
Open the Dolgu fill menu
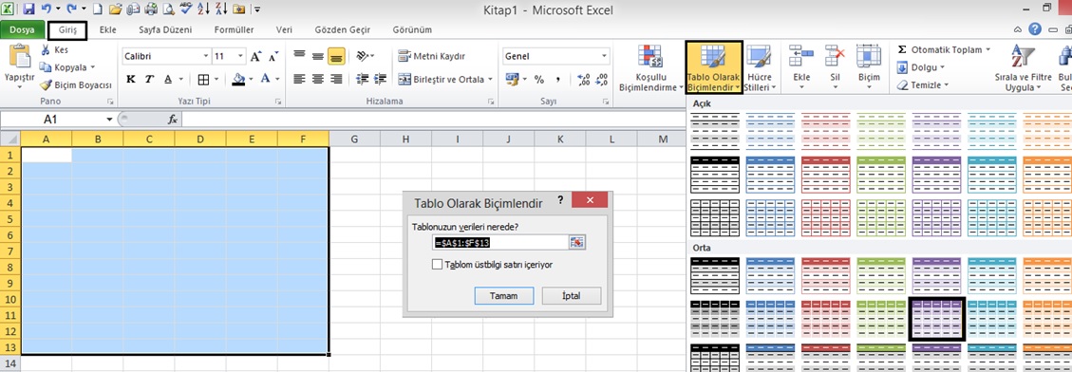coord(920,67)
